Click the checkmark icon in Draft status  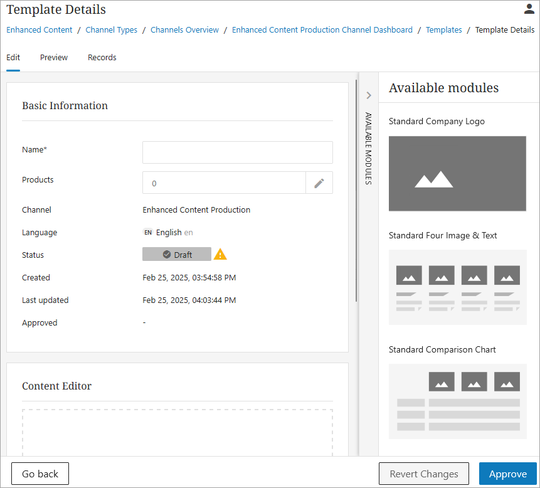167,255
